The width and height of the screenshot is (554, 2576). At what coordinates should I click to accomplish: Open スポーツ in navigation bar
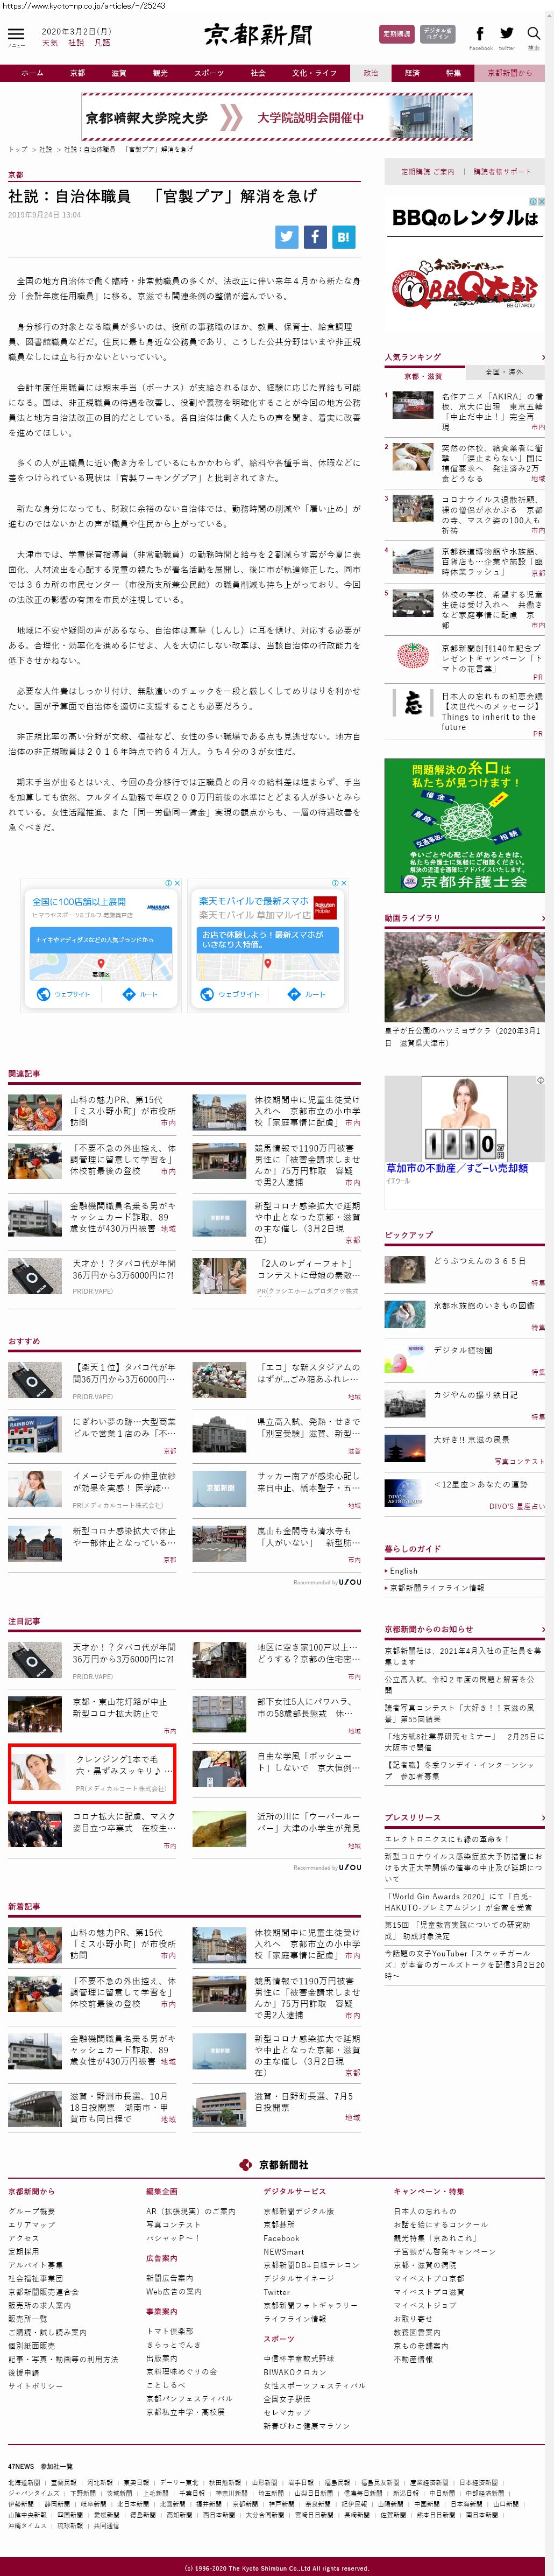tap(209, 73)
